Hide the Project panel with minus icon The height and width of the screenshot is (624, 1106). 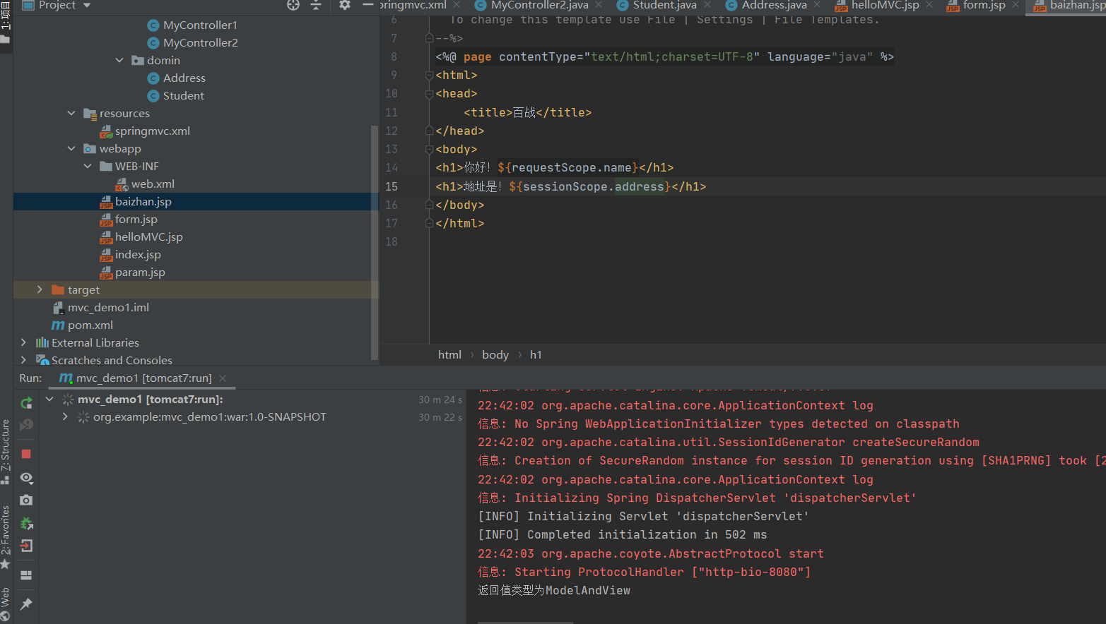point(367,5)
